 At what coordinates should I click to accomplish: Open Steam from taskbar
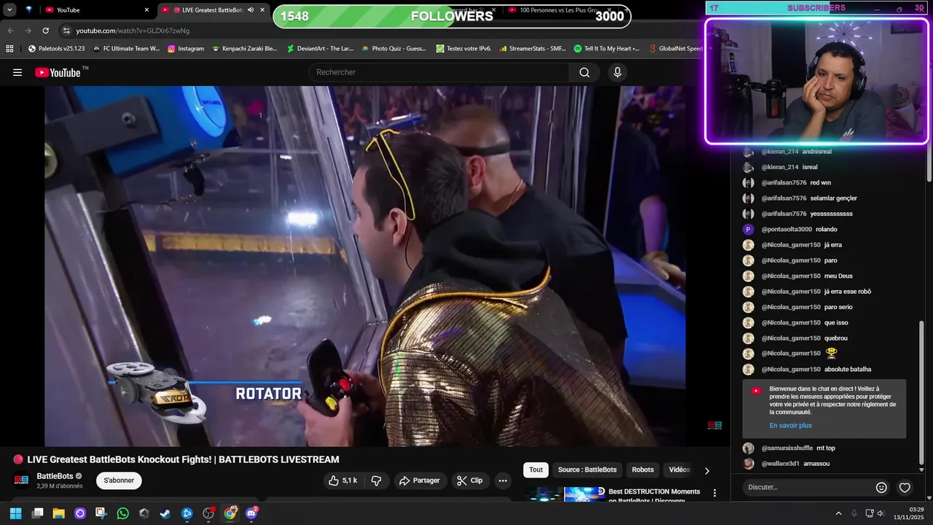click(x=165, y=513)
